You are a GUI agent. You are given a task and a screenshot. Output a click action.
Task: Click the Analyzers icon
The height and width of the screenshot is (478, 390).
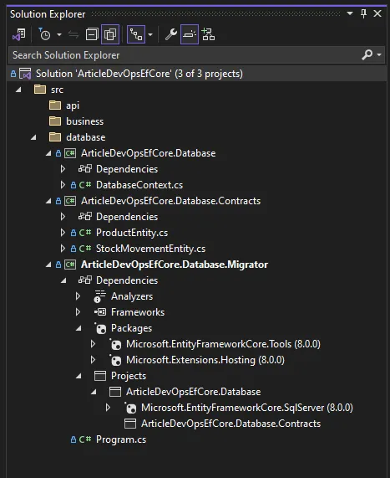tap(99, 296)
